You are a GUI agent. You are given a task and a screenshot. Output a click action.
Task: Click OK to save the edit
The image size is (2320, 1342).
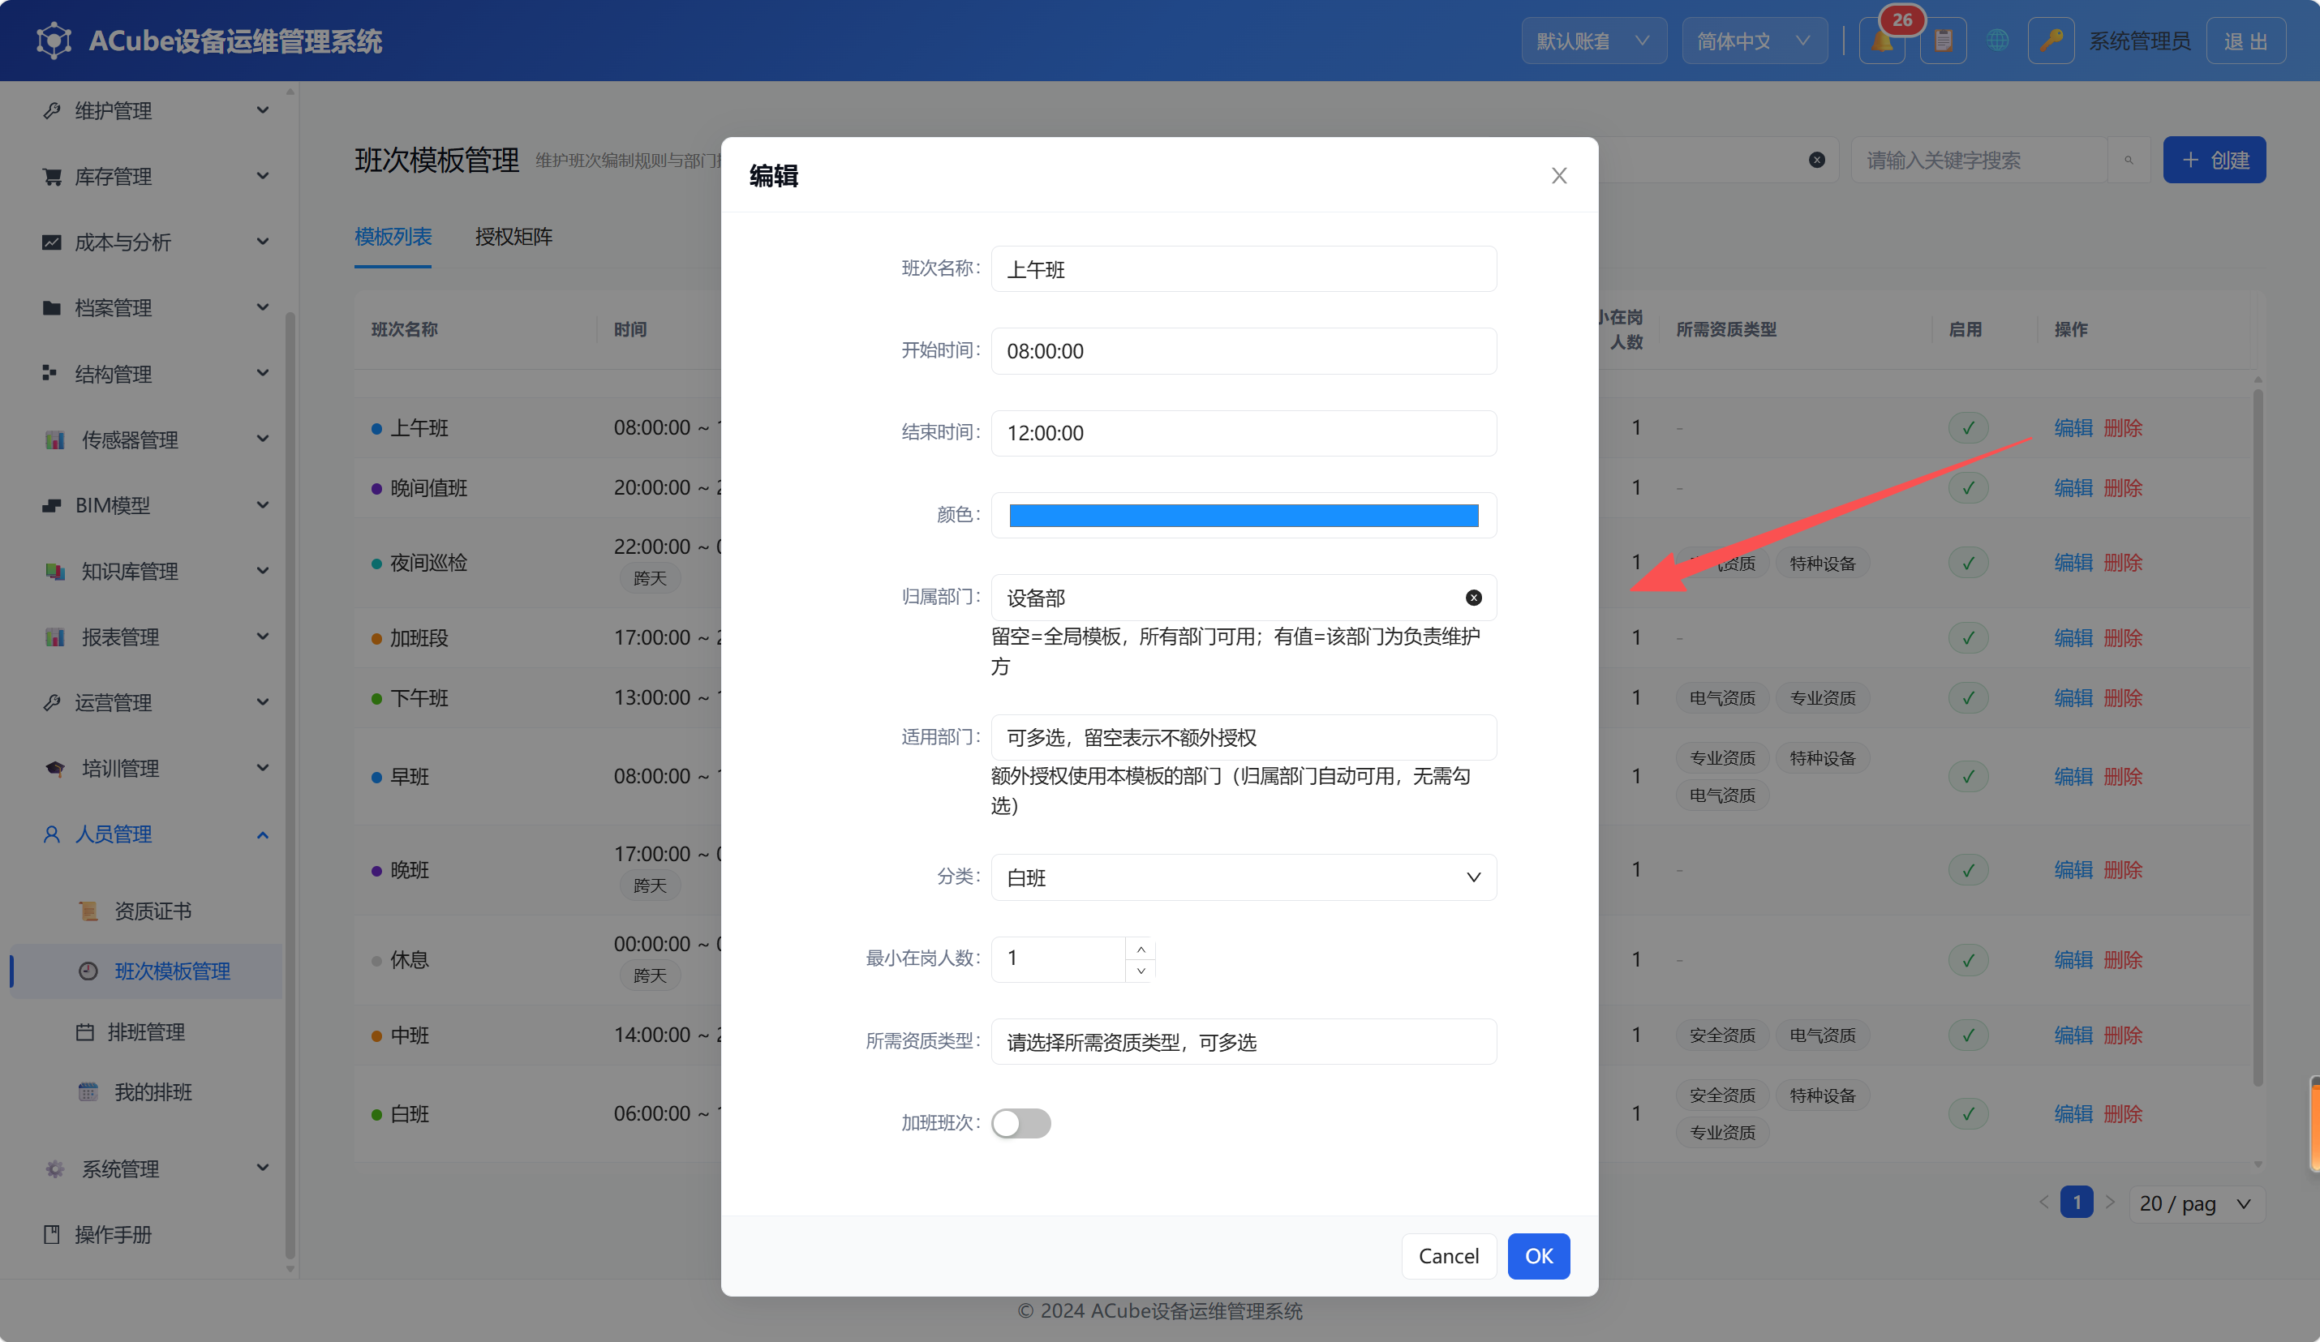(1538, 1256)
